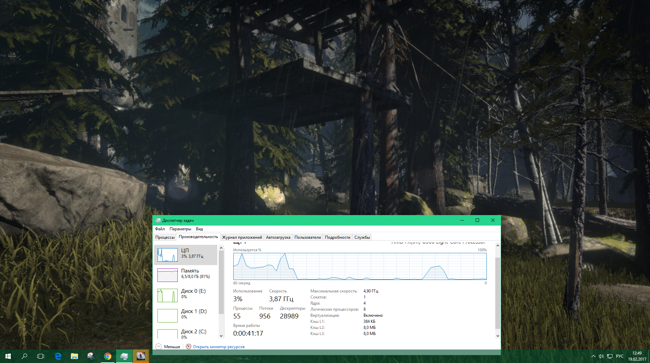
Task: Click sidebar scroll down arrow
Action: point(221,336)
